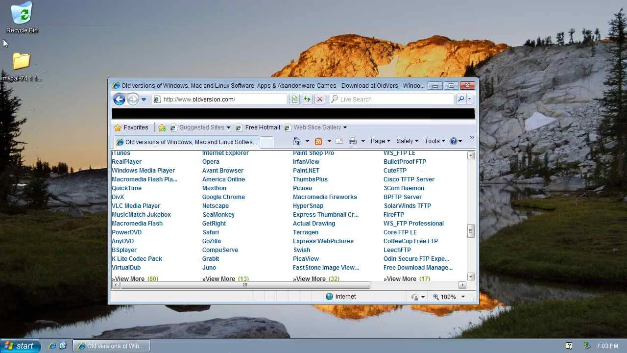
Task: Click the browser Forward arrow button
Action: (133, 99)
